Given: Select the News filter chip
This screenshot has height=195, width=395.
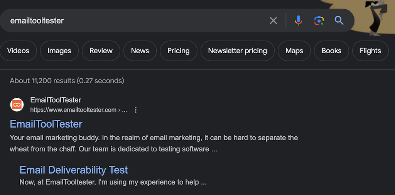Looking at the screenshot, I should [140, 51].
